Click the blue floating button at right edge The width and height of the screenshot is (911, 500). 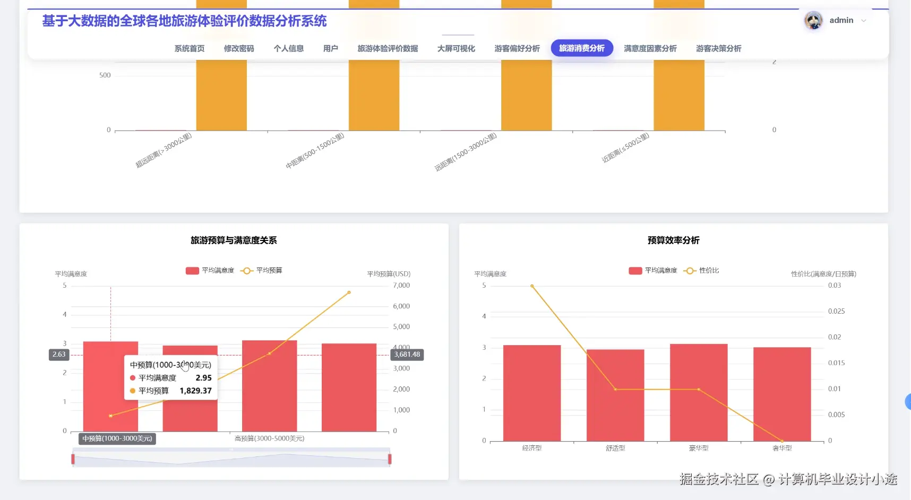click(x=908, y=402)
